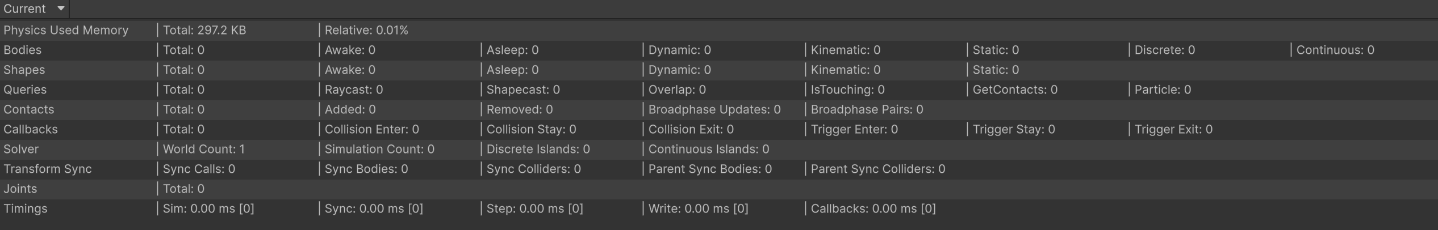This screenshot has height=230, width=1438.
Task: Select the Callbacks row label
Action: click(31, 129)
